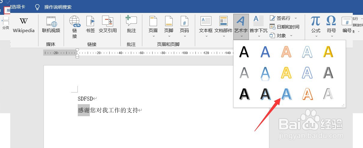
Task: Add a comment with 批注
Action: pos(131,25)
